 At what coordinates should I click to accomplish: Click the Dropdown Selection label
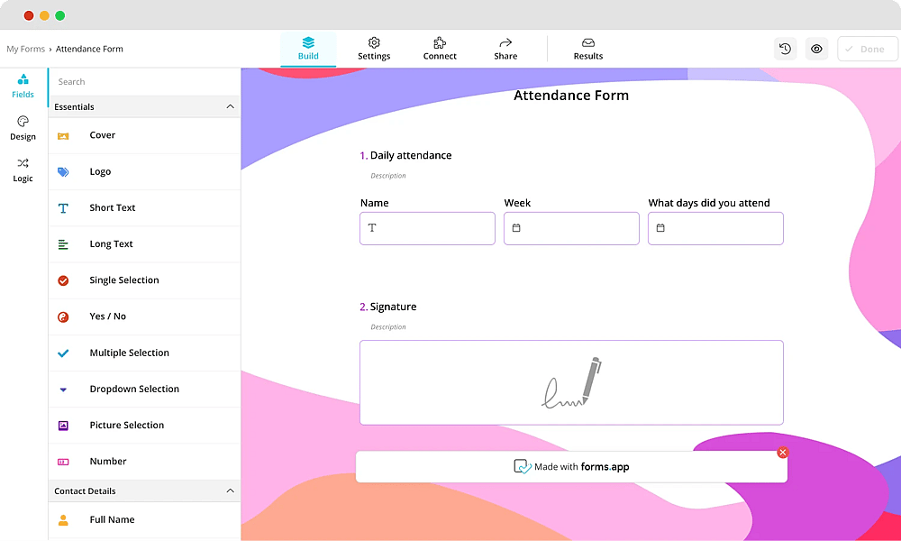point(134,390)
